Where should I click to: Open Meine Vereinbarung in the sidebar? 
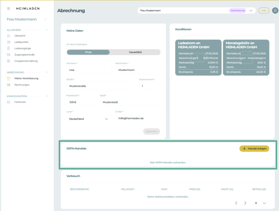(26, 79)
